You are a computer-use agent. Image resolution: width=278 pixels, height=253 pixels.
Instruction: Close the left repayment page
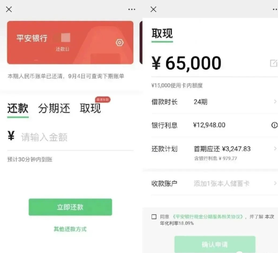pyautogui.click(x=9, y=9)
